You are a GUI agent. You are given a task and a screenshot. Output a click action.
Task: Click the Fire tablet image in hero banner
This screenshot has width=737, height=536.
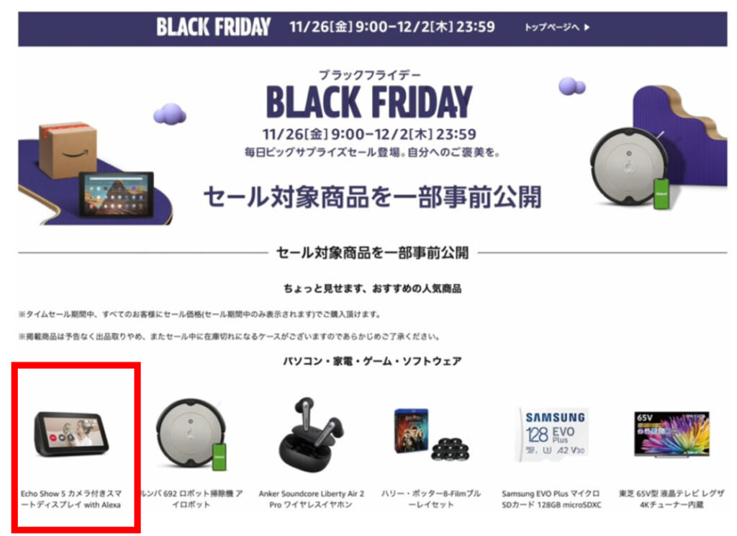click(x=116, y=194)
